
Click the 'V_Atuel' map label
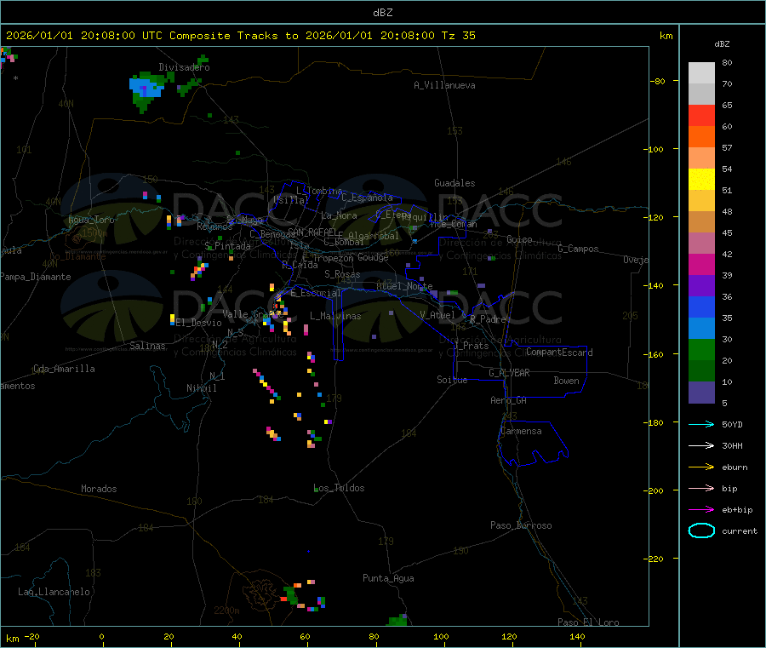pos(437,315)
